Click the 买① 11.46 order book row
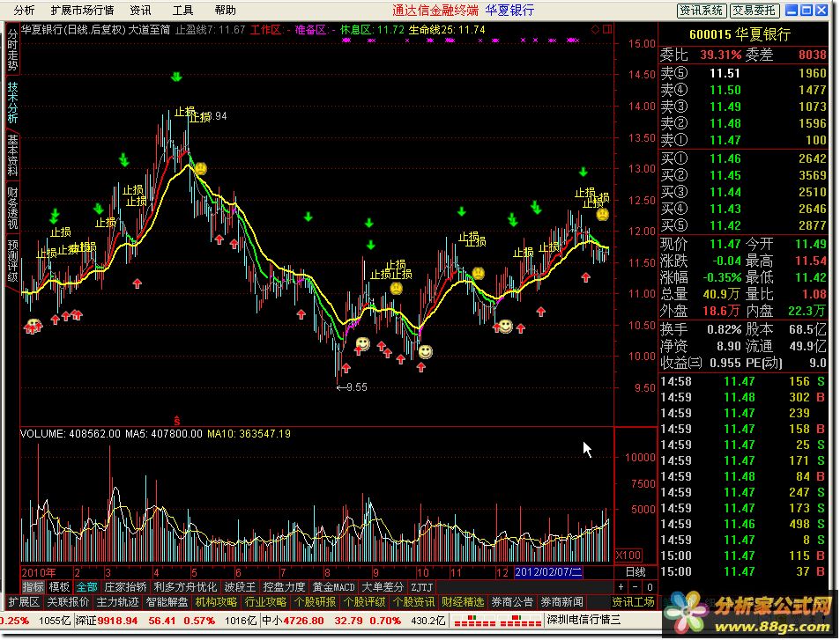Image resolution: width=840 pixels, height=640 pixels. (x=743, y=158)
